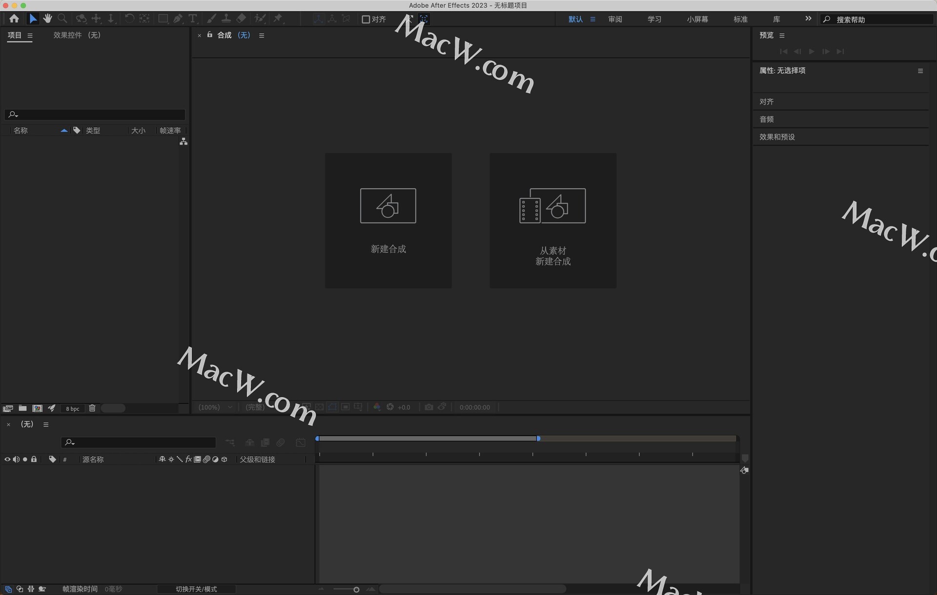Click the 从素材新建合成 button
This screenshot has width=937, height=595.
pyautogui.click(x=553, y=220)
